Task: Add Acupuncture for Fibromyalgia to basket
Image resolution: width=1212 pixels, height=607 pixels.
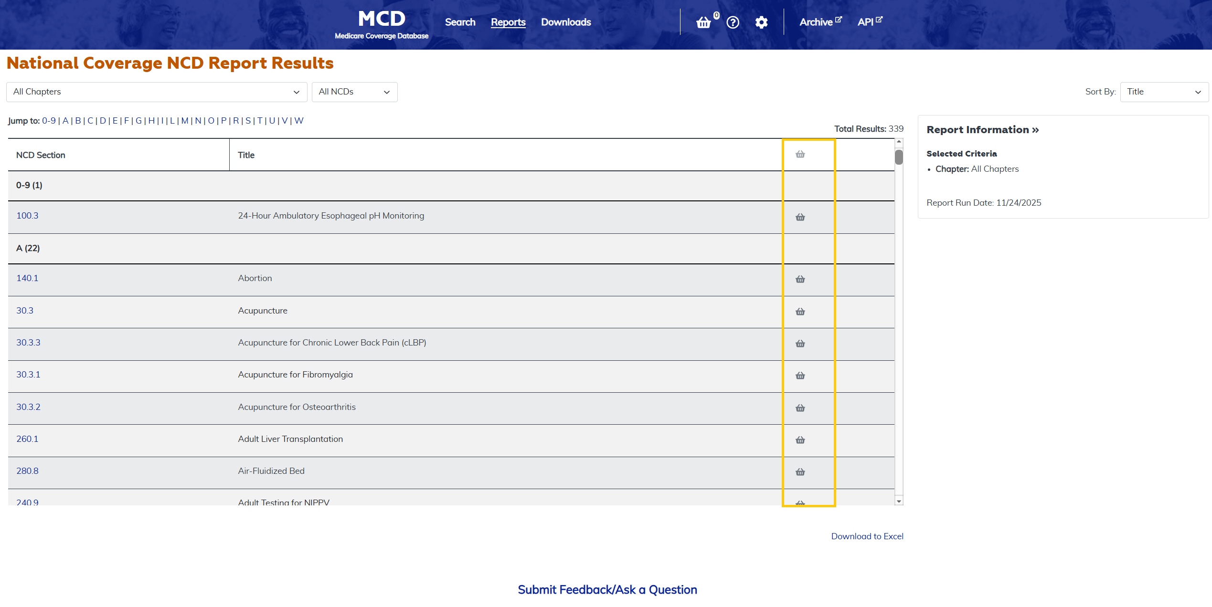Action: pyautogui.click(x=800, y=376)
